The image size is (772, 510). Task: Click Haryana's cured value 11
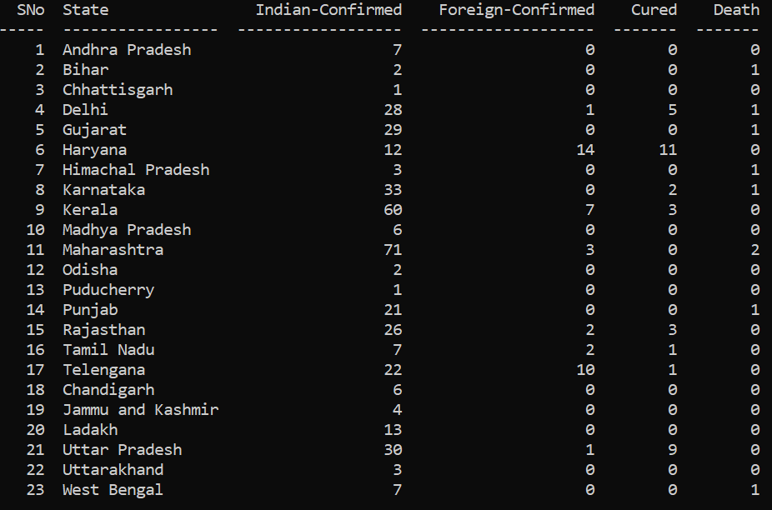coord(668,150)
